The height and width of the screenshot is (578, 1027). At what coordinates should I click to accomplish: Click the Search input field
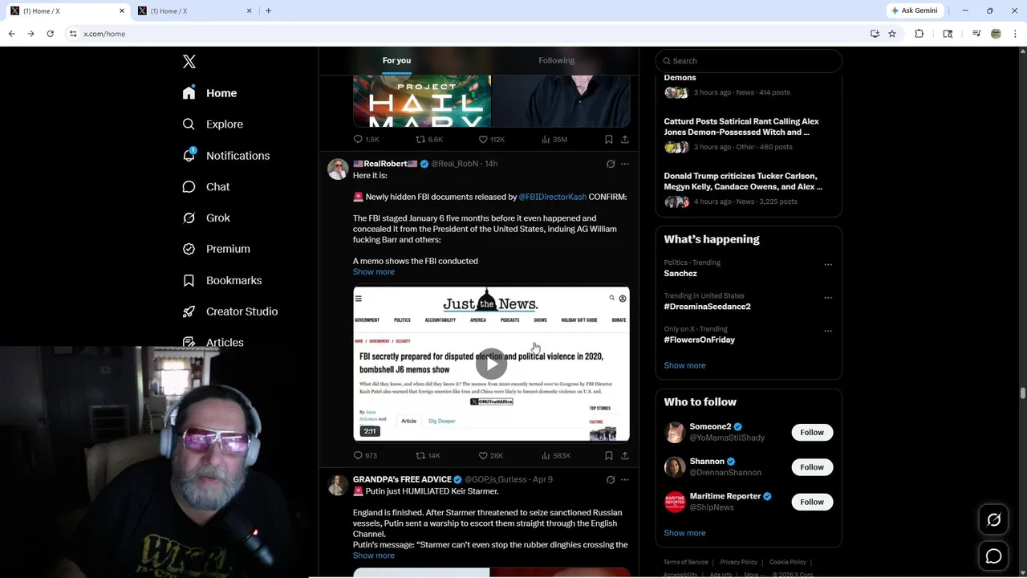tap(749, 61)
